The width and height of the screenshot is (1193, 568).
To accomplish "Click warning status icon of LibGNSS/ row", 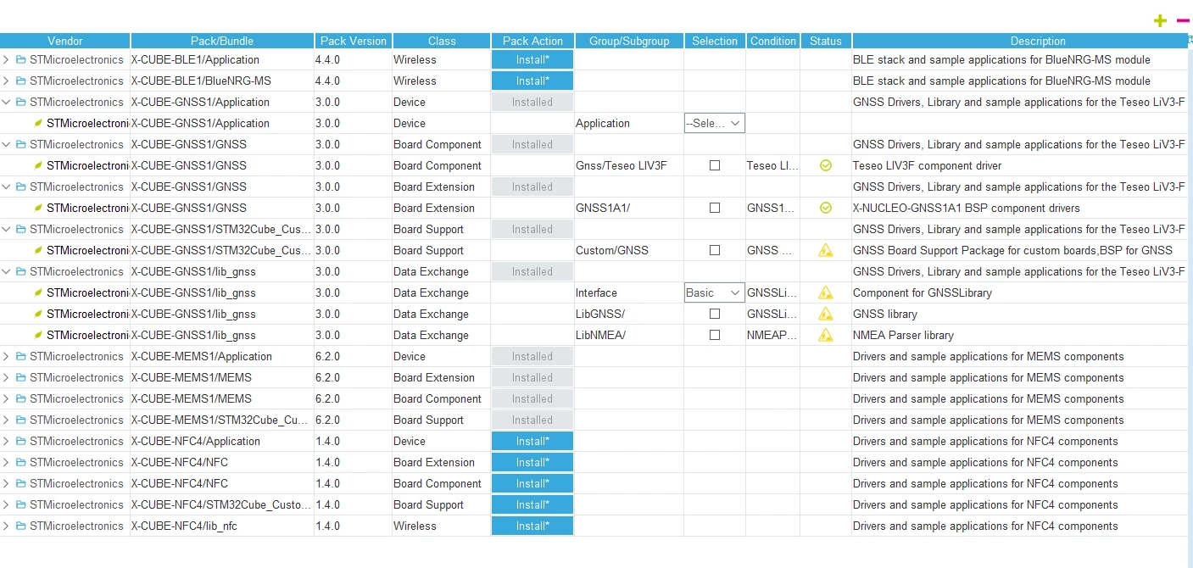I will pos(826,314).
